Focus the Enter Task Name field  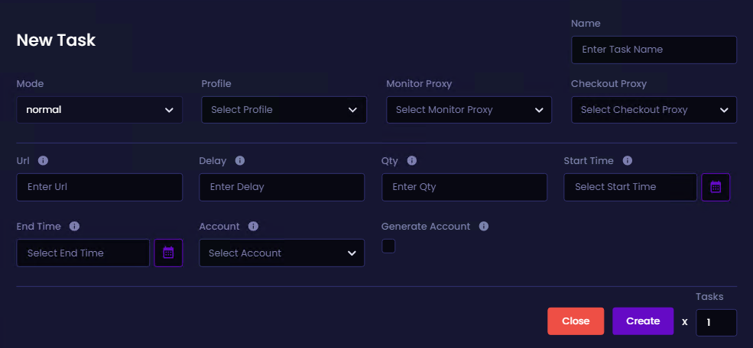point(654,50)
